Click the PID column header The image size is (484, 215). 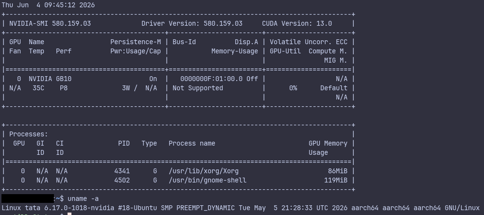click(x=124, y=144)
